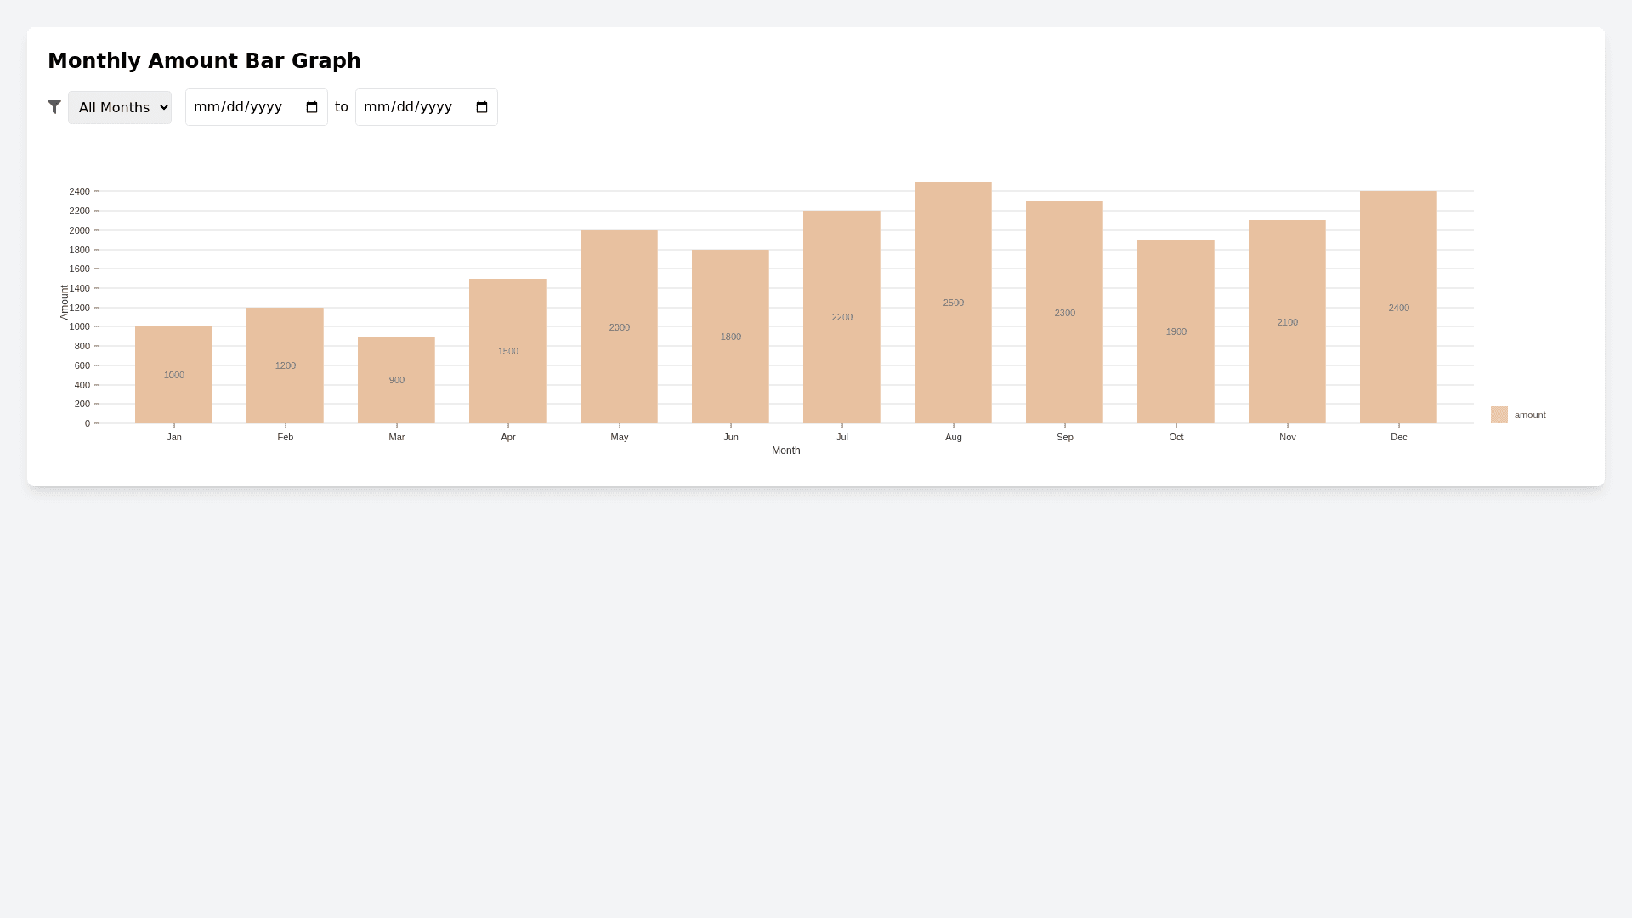The width and height of the screenshot is (1632, 918).
Task: Open the All Months dropdown
Action: (120, 107)
